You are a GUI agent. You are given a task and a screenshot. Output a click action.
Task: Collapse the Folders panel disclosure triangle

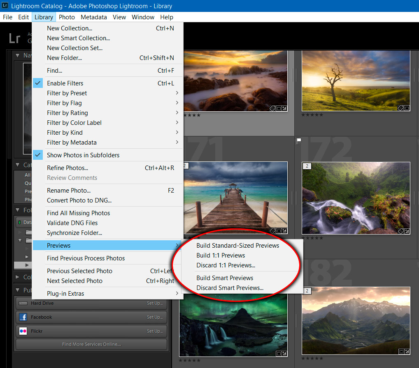pos(18,210)
